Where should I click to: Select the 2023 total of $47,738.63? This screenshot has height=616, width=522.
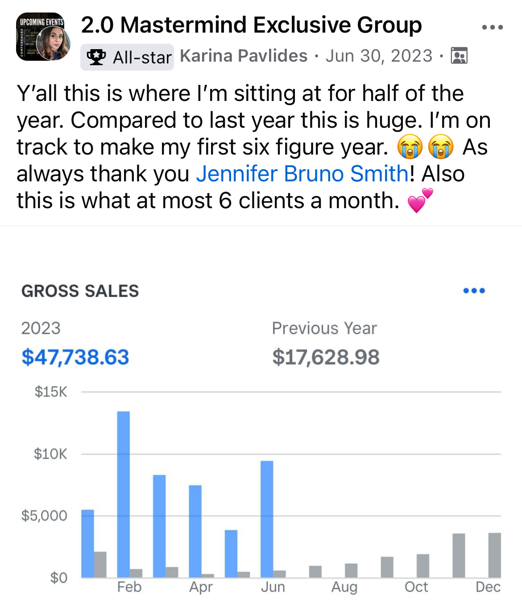[x=75, y=357]
